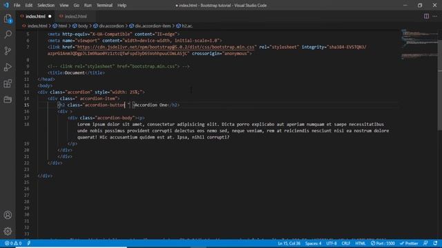The height and width of the screenshot is (248, 442).
Task: Show errors and warnings in status bar
Action: [x=13, y=243]
